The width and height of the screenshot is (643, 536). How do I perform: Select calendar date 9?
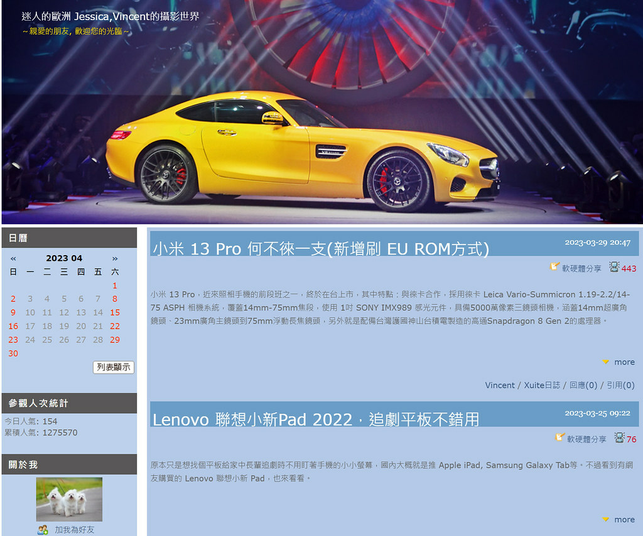13,312
